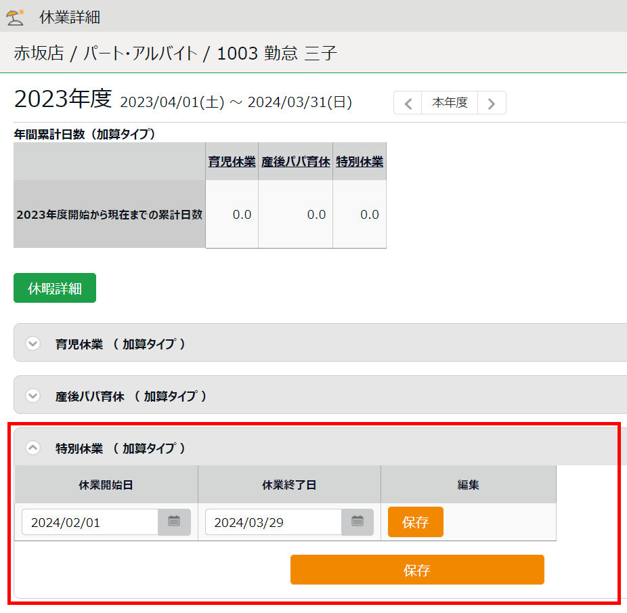This screenshot has width=627, height=613.
Task: Focus the 休業開始日 date field 2024/02/01
Action: tap(91, 522)
